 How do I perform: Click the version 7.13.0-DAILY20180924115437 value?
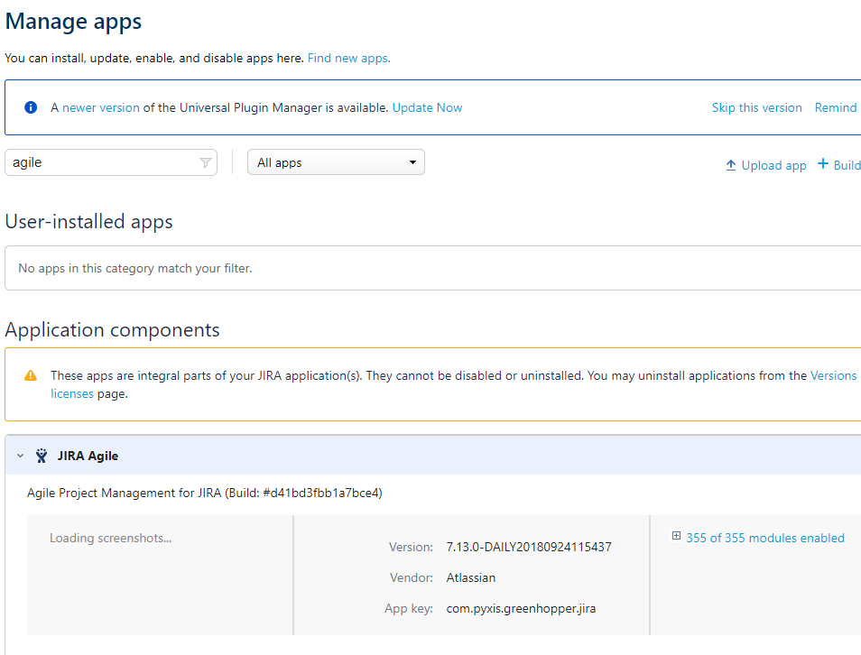(529, 547)
